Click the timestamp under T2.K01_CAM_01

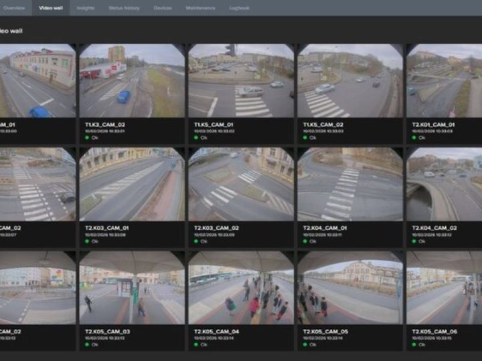point(432,131)
